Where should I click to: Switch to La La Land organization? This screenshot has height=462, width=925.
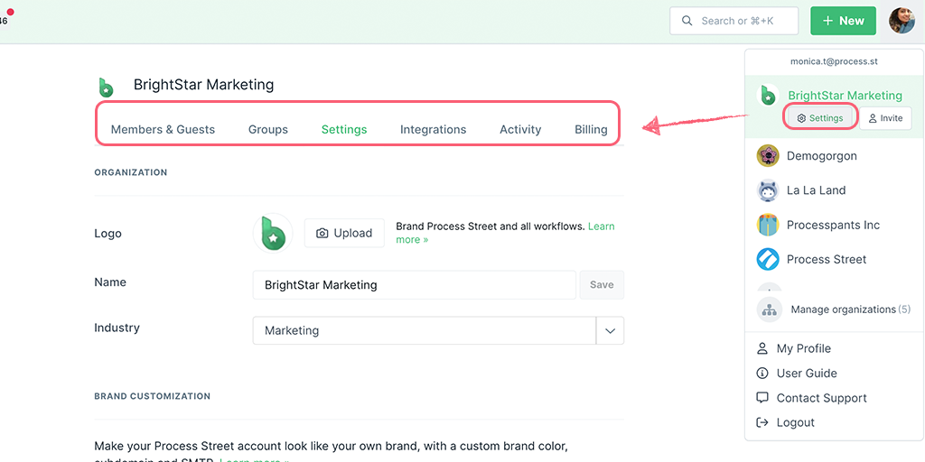(817, 190)
